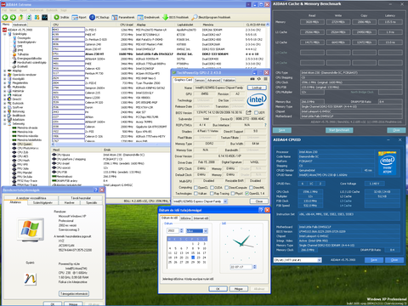
Task: Click the year spinner in Date and Time dialog
Action: pyautogui.click(x=181, y=230)
